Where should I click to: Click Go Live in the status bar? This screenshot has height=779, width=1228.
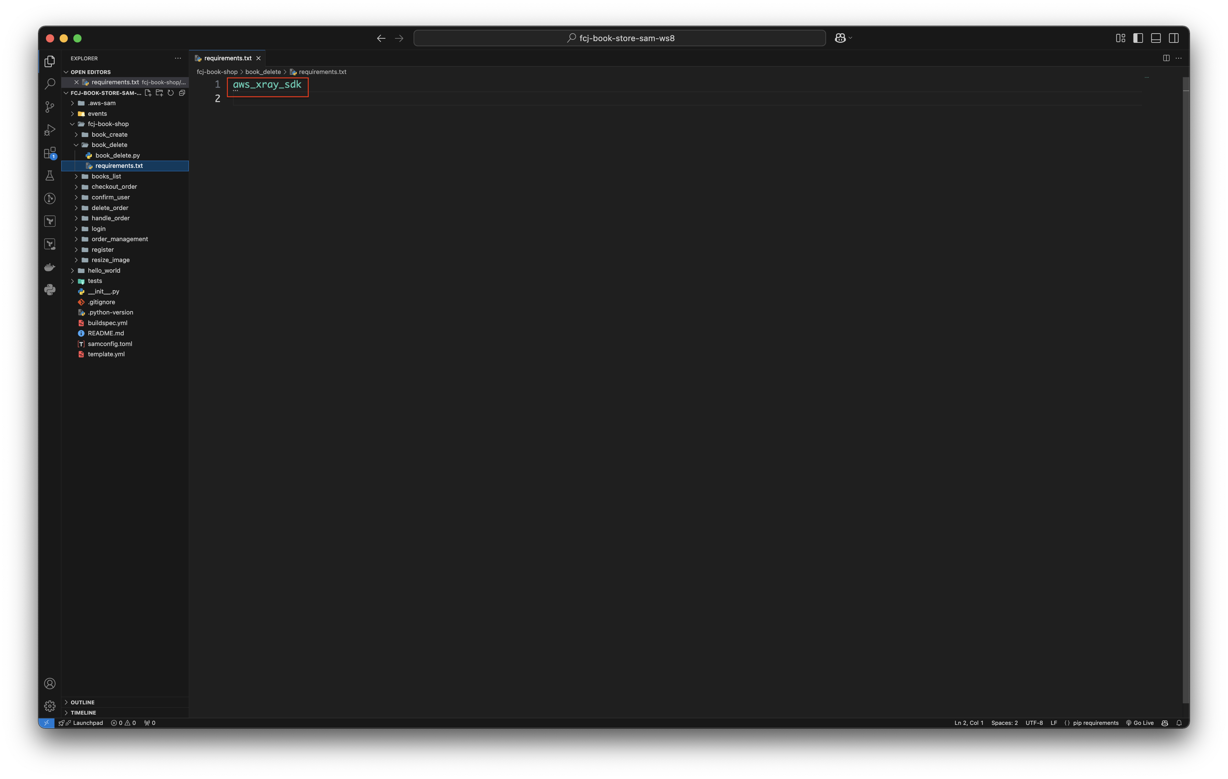click(1140, 723)
